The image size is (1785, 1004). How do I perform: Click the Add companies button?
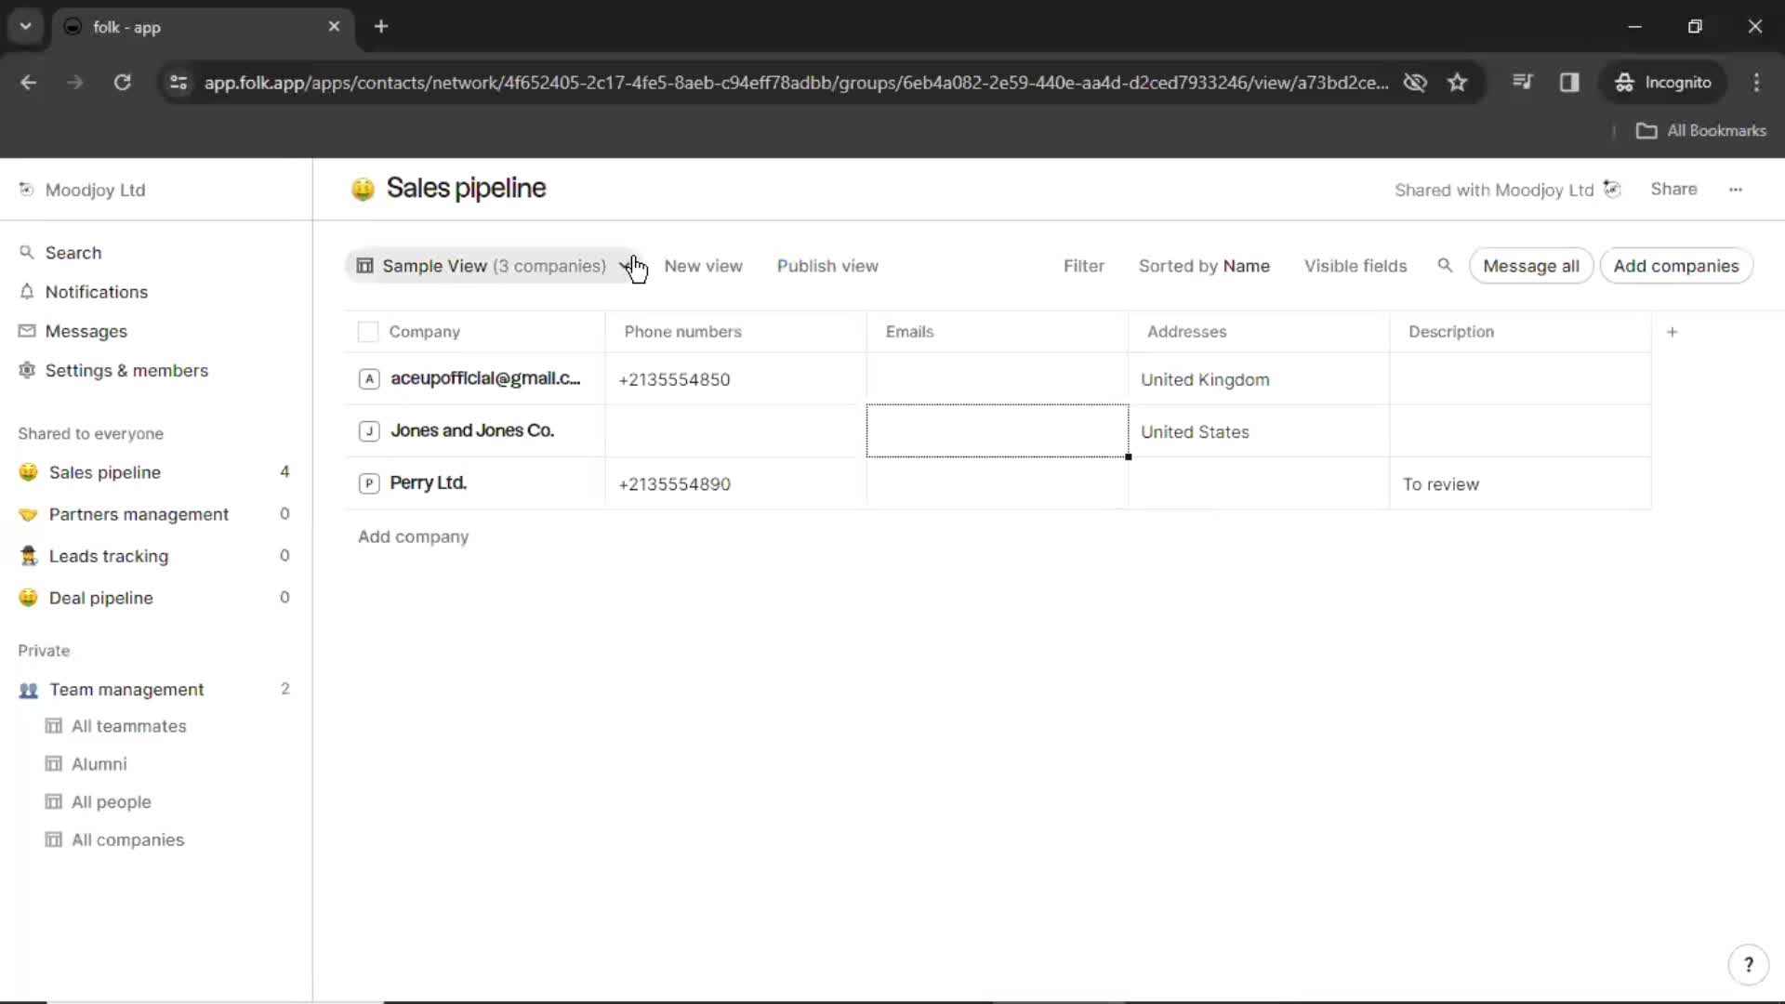(x=1676, y=266)
